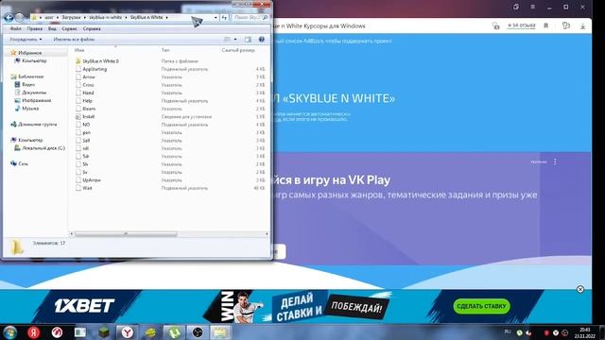Viewport: 605px width, 340px height.
Task: Click Извлечь все файлы button
Action: coord(74,40)
